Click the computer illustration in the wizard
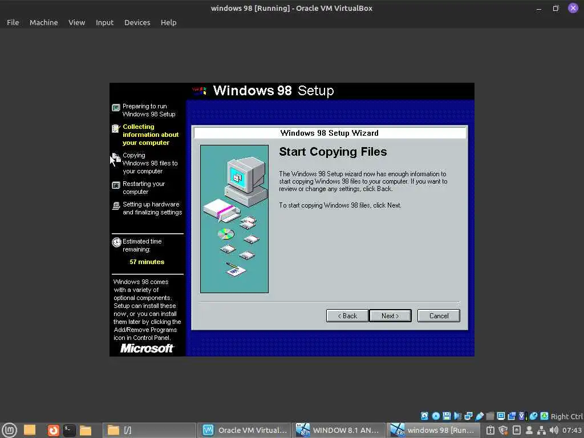This screenshot has height=438, width=584. 234,219
